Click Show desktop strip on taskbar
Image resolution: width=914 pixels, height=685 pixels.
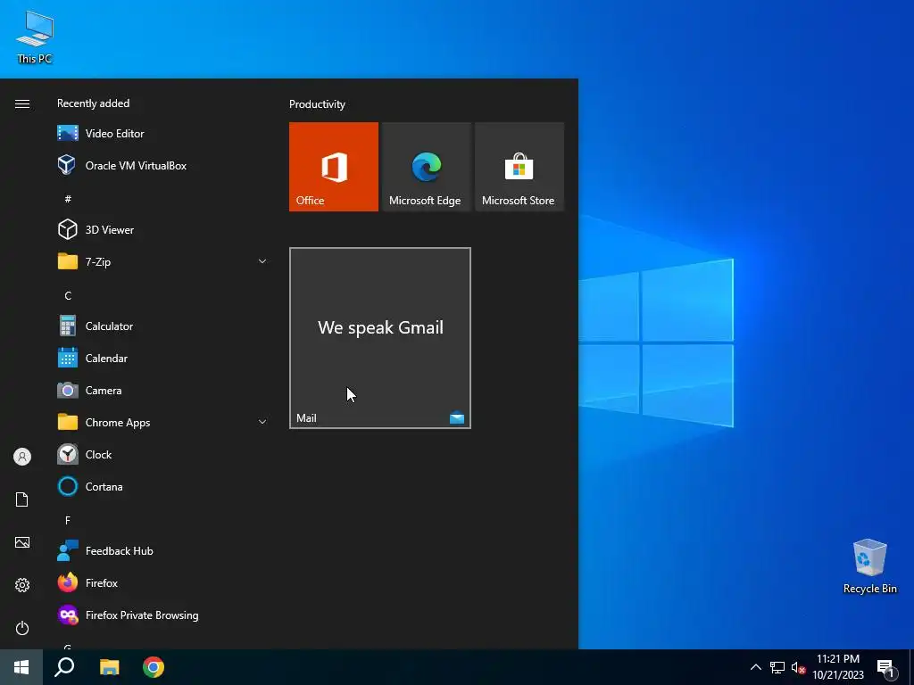tap(911, 667)
